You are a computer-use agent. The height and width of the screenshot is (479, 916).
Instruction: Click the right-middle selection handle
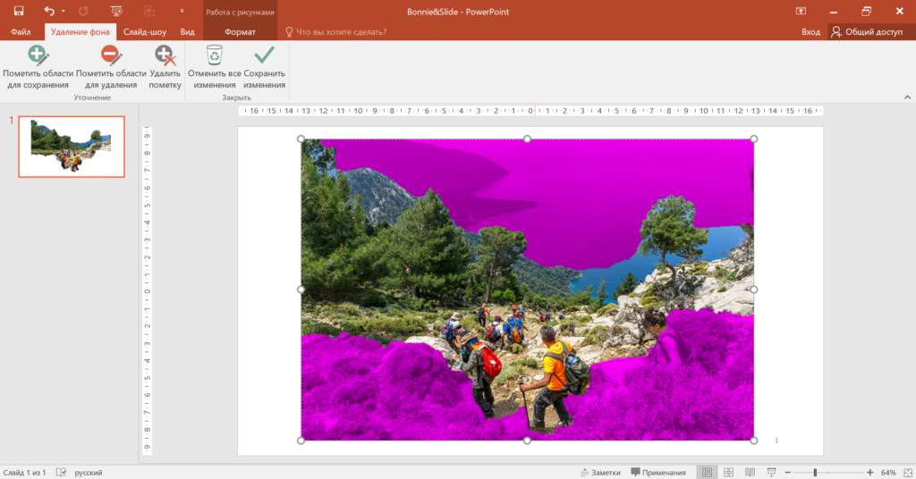click(x=753, y=290)
